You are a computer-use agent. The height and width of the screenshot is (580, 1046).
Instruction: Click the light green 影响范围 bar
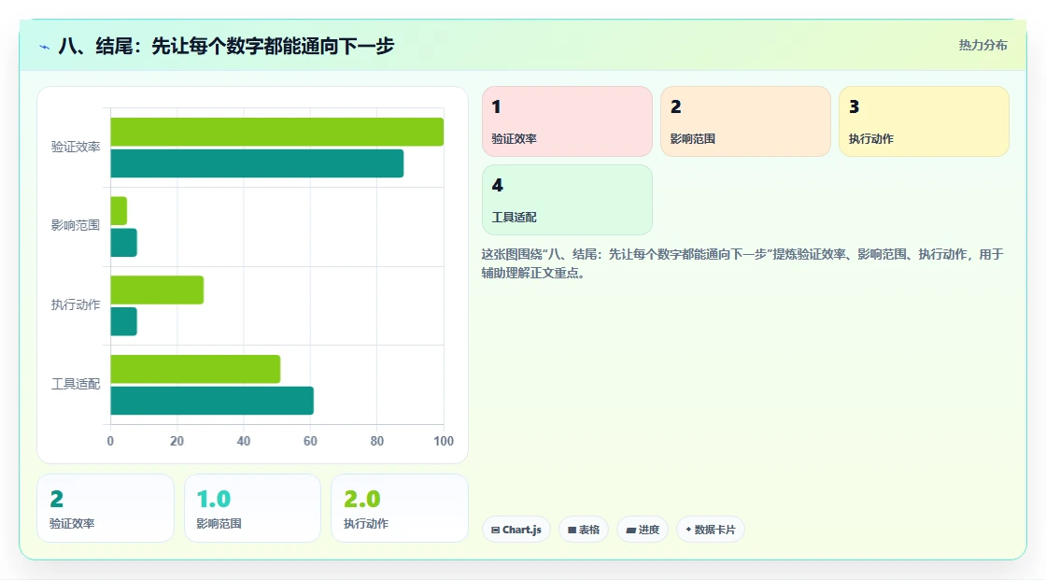point(119,211)
